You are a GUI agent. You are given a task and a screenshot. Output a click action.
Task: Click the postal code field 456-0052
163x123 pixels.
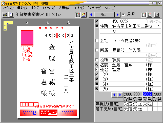coord(120,21)
